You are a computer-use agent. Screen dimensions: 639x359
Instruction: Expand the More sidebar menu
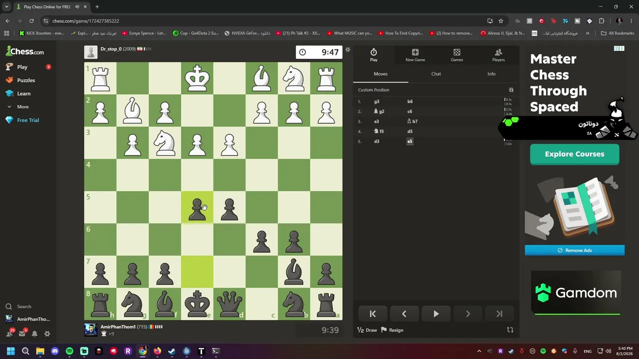point(23,107)
